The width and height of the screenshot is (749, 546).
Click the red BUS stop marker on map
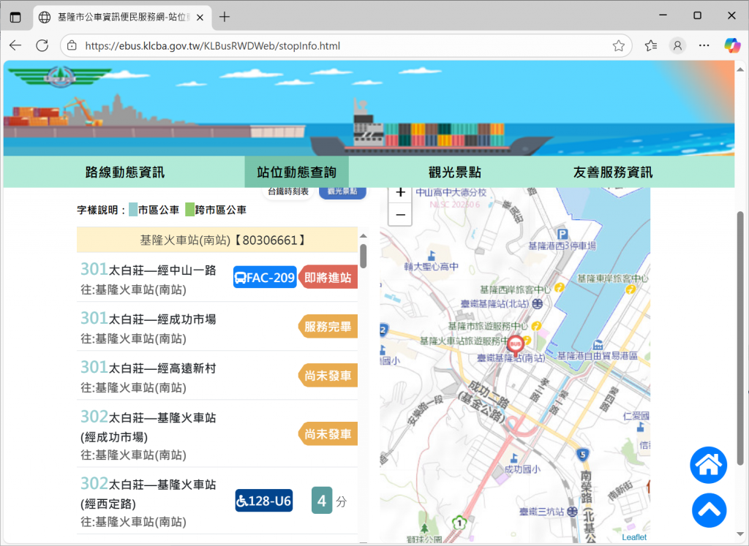pos(515,346)
